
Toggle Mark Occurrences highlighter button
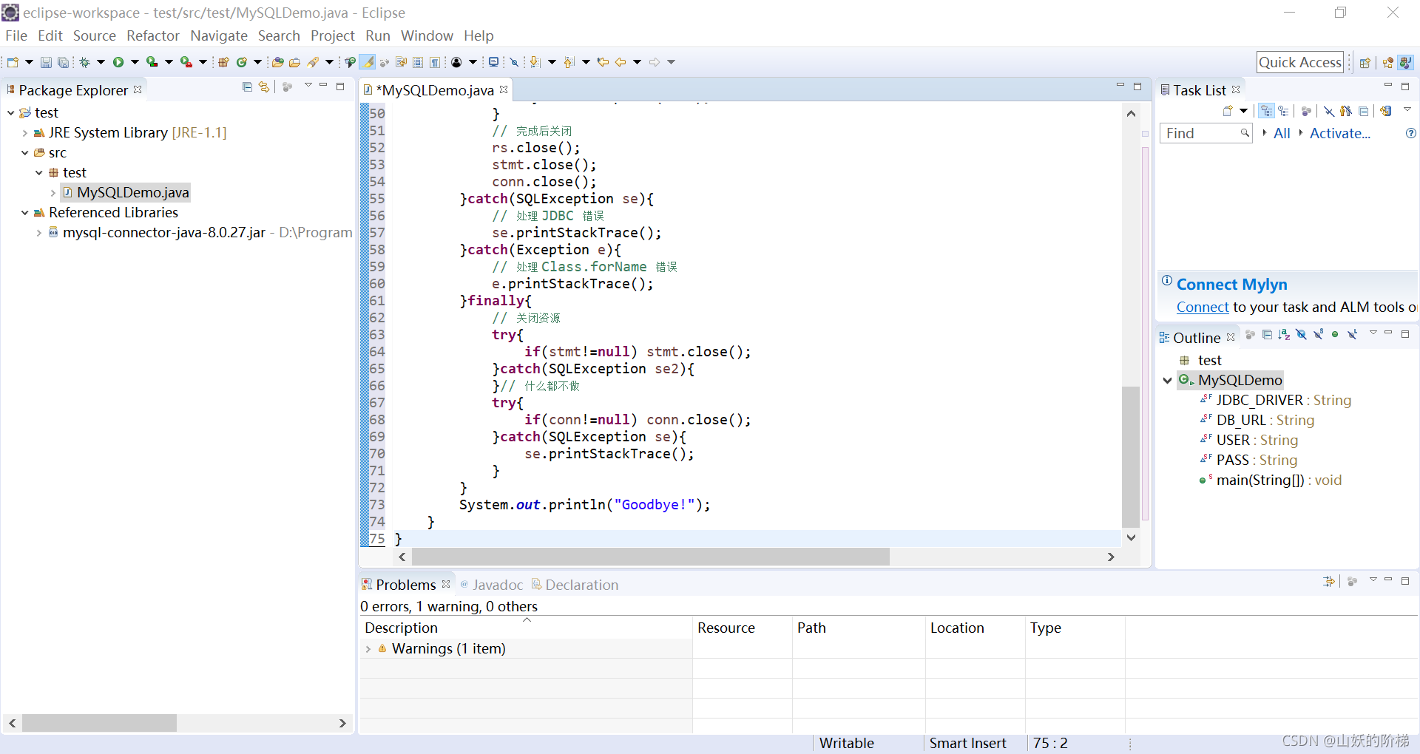click(x=368, y=62)
